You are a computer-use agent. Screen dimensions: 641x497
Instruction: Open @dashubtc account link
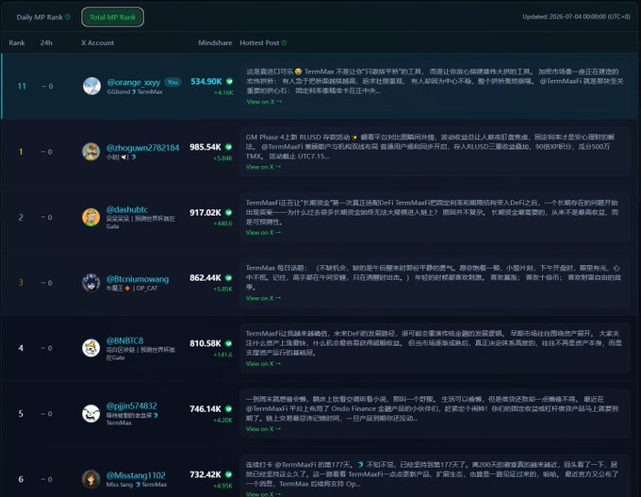pos(127,209)
